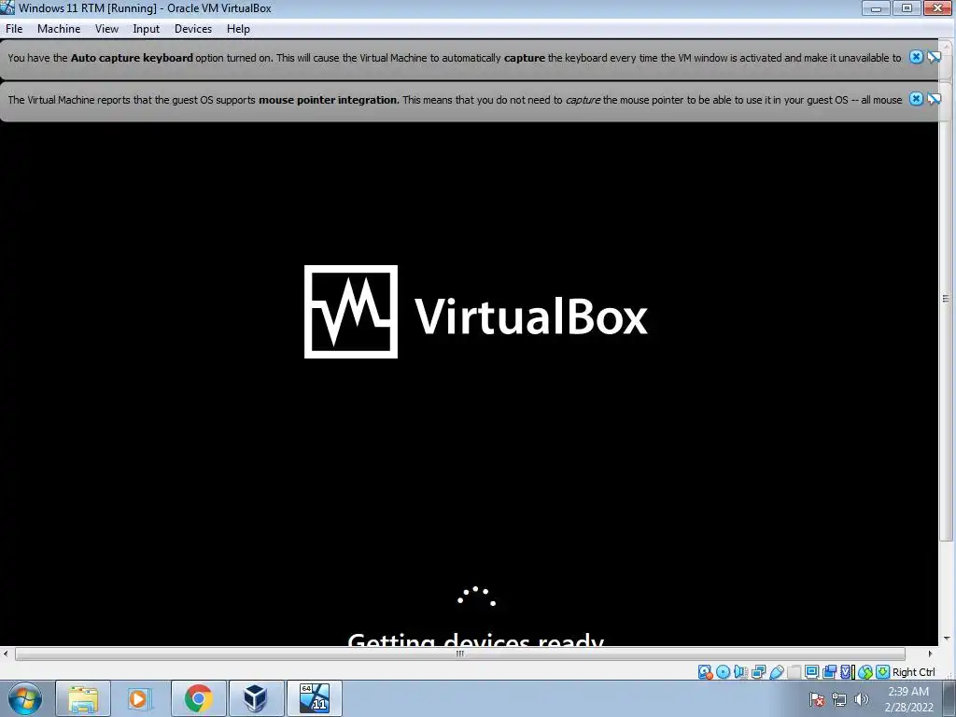Viewport: 956px width, 717px height.
Task: Open Windows Explorer from the taskbar
Action: click(x=83, y=698)
